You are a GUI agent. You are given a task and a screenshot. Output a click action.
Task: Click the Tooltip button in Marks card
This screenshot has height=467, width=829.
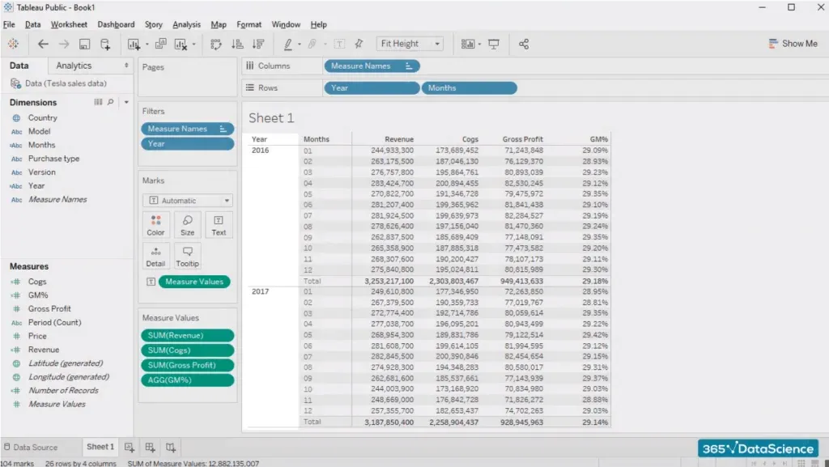187,256
